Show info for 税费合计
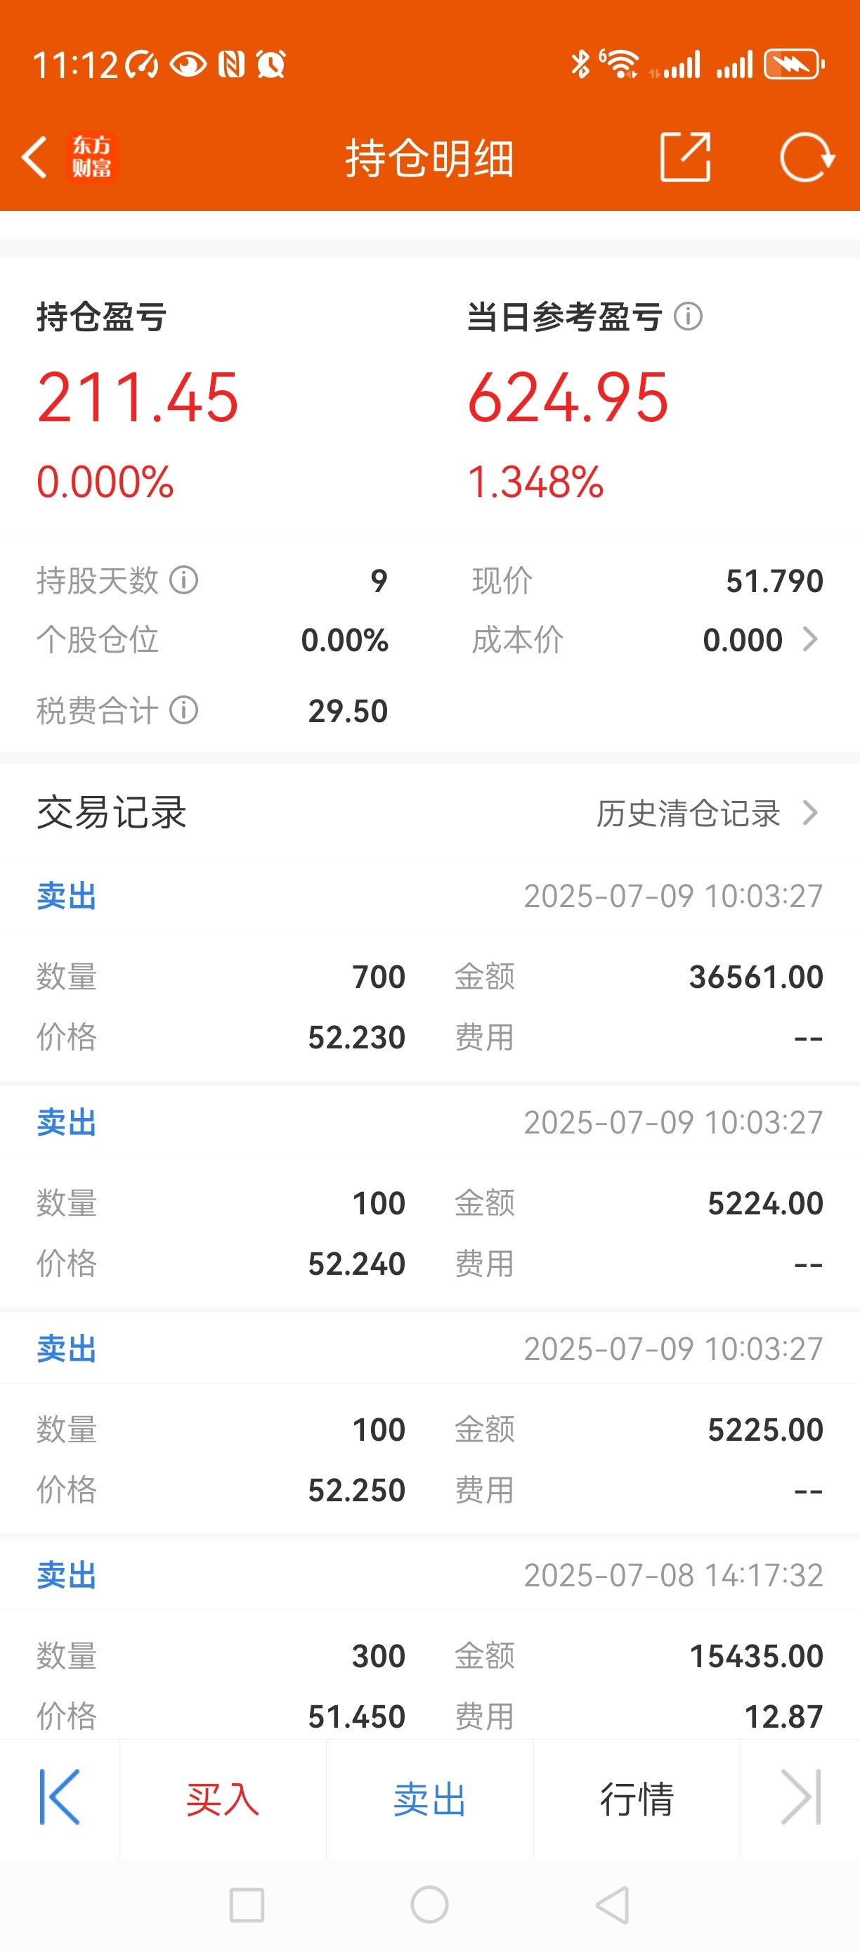860x1952 pixels. [x=184, y=710]
